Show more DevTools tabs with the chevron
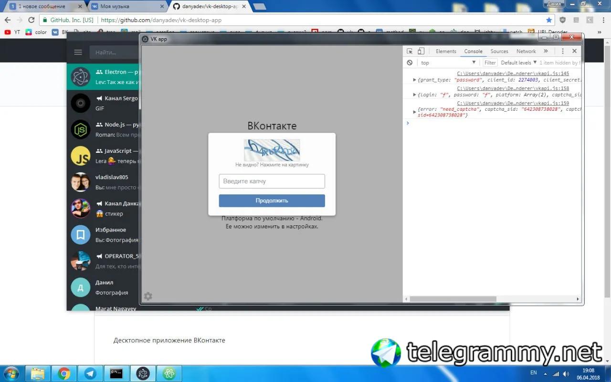The width and height of the screenshot is (611, 382). pos(546,51)
